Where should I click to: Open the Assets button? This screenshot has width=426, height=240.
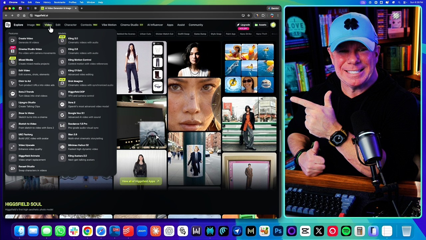[x=260, y=25]
